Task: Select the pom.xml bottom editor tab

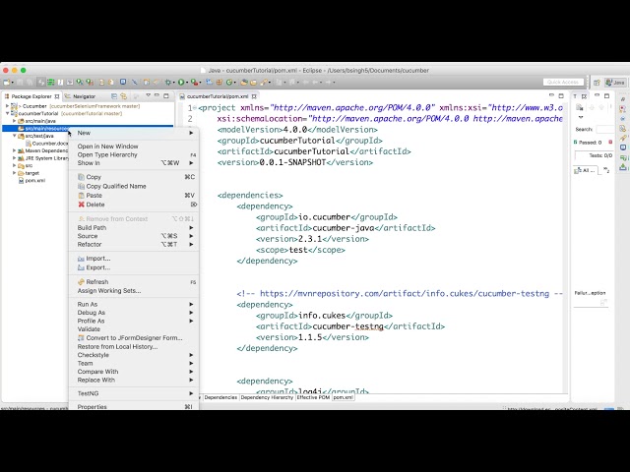Action: pyautogui.click(x=344, y=397)
